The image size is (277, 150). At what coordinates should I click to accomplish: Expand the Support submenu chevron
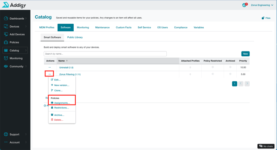point(26,134)
